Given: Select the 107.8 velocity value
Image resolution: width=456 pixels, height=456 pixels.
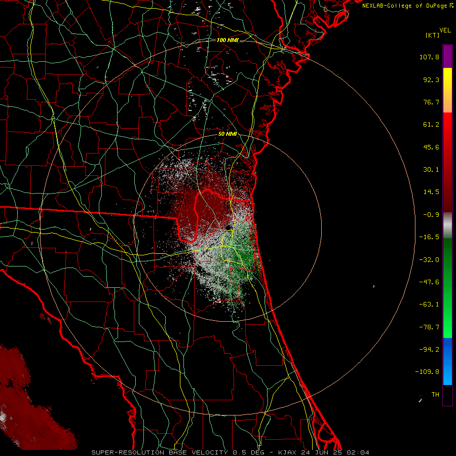Looking at the screenshot, I should click(429, 57).
